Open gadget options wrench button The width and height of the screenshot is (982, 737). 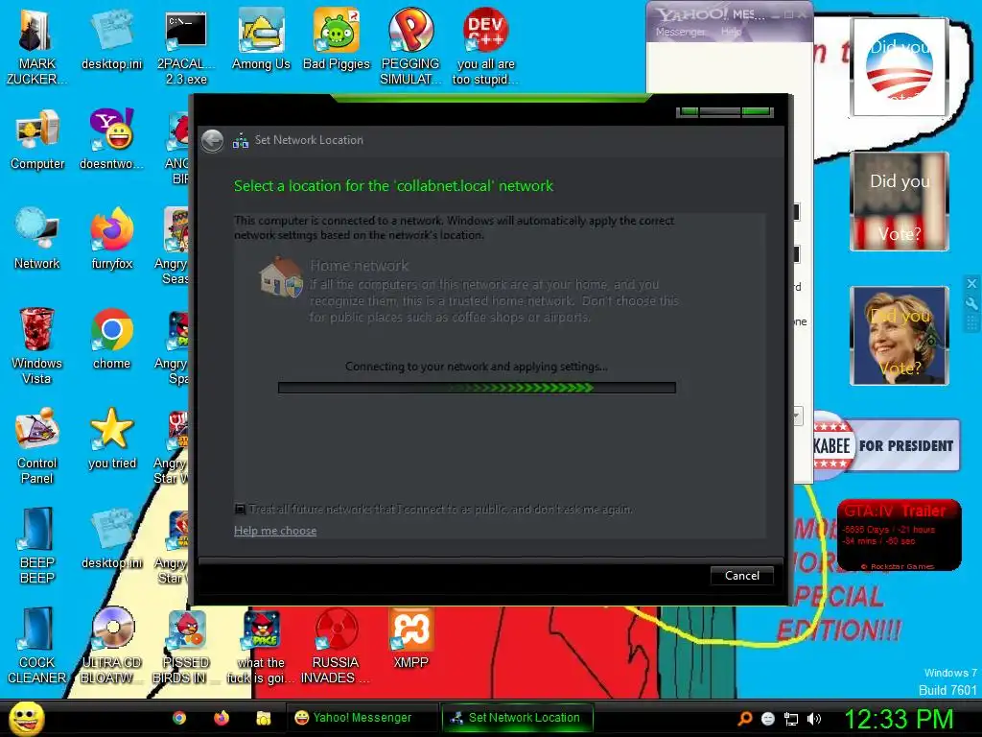coord(971,303)
